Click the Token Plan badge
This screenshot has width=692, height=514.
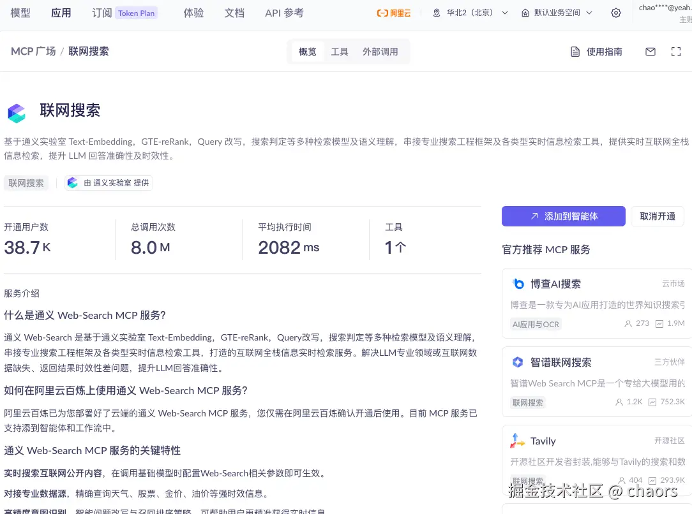137,13
